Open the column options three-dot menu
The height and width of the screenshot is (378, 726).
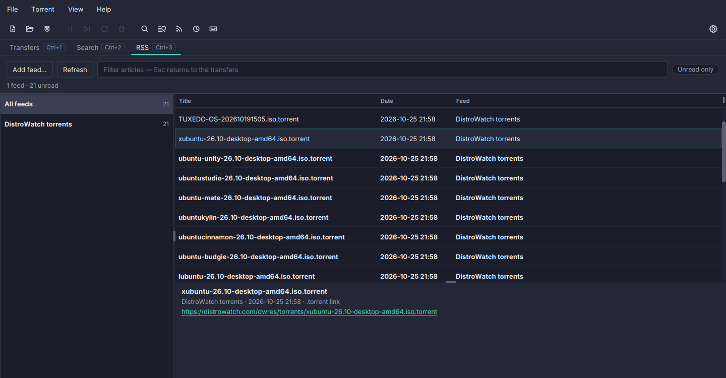(723, 101)
